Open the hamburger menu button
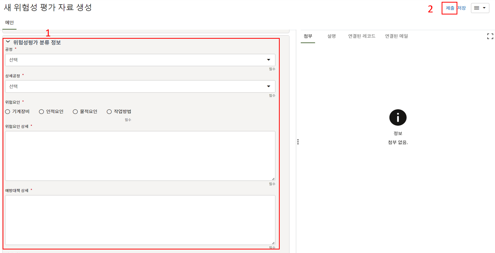 [x=480, y=8]
